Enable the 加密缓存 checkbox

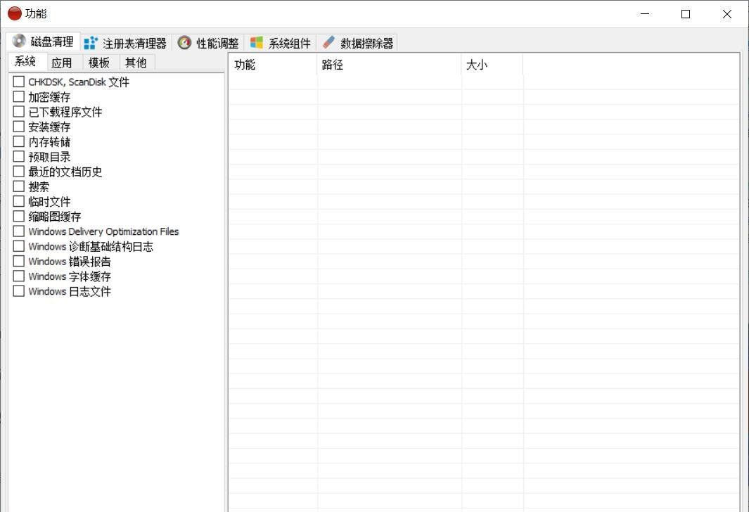point(18,96)
